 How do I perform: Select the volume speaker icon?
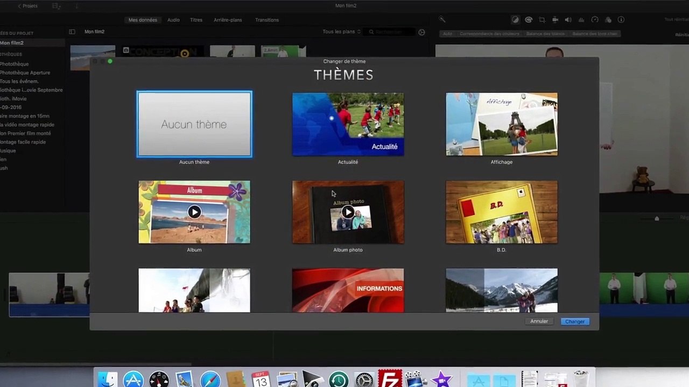coord(568,20)
